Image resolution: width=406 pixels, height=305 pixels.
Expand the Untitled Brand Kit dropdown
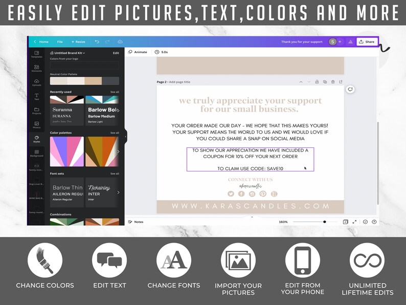(67, 53)
